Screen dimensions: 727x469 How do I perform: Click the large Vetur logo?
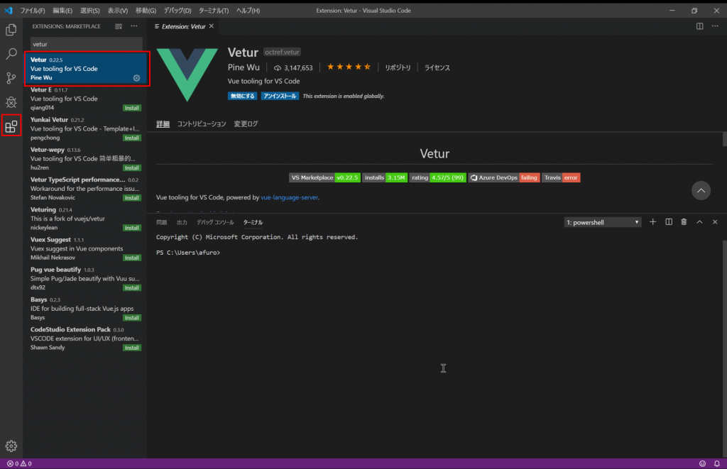(187, 75)
